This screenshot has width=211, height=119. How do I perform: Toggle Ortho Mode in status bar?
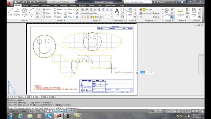point(41,111)
